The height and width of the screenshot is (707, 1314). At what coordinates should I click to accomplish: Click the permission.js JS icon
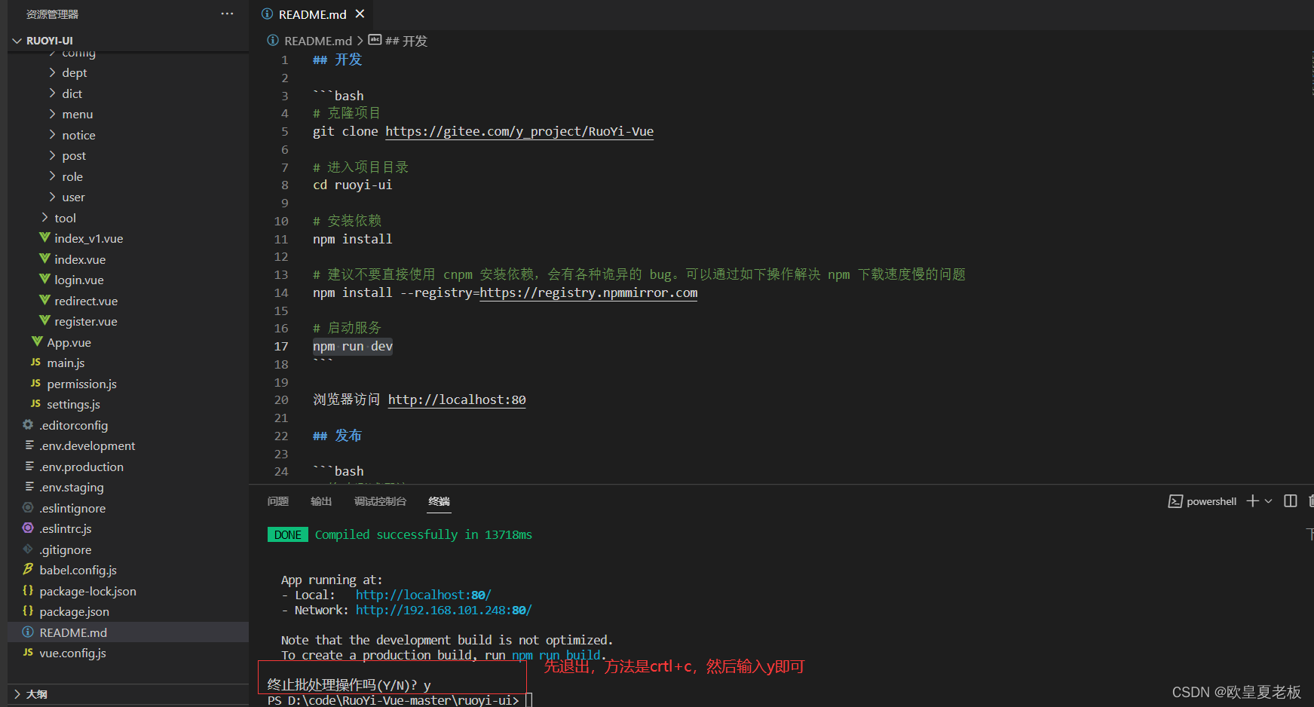(35, 383)
